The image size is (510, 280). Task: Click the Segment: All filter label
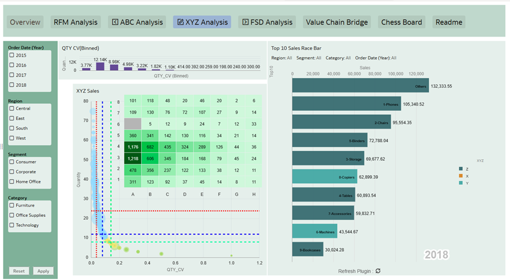click(x=309, y=58)
